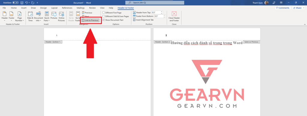Customize the Quick Access Toolbar
This screenshot has height=116, width=307.
click(x=37, y=3)
